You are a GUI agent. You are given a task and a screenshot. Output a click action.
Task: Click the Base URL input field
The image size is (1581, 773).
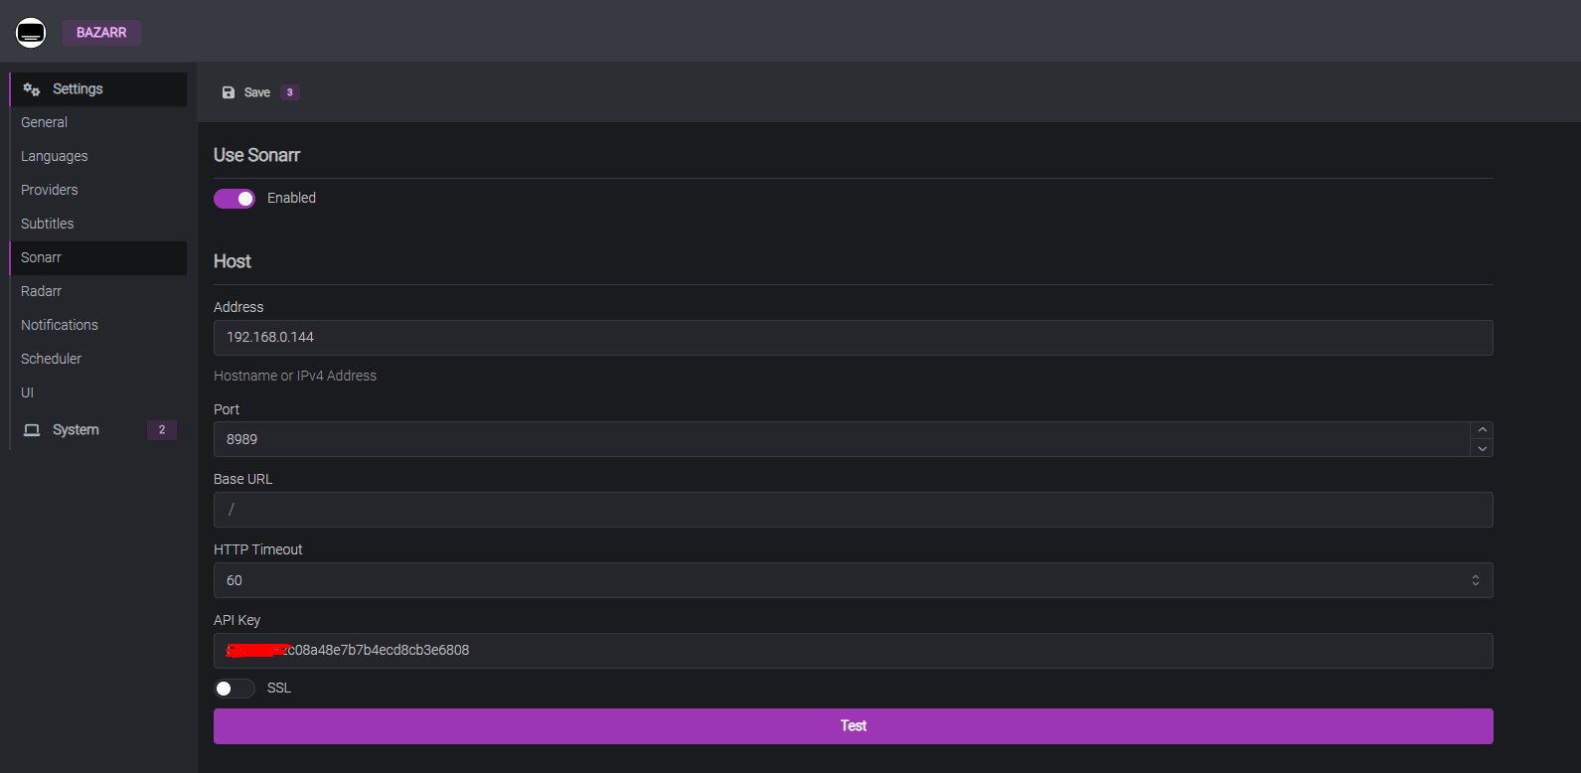[x=853, y=510]
